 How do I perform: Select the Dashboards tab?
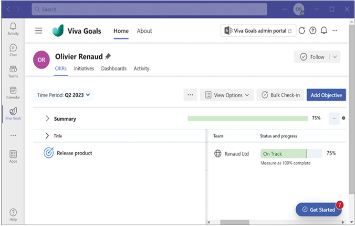[114, 69]
